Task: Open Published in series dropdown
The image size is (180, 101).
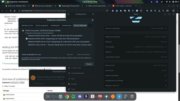Action: tap(16, 83)
